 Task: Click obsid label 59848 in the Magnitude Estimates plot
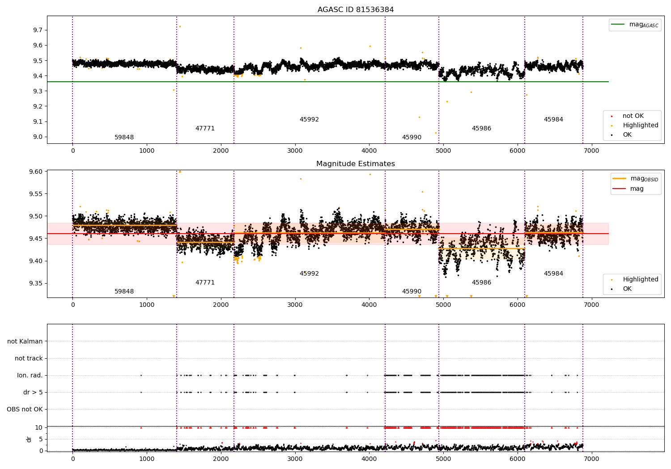pyautogui.click(x=124, y=292)
